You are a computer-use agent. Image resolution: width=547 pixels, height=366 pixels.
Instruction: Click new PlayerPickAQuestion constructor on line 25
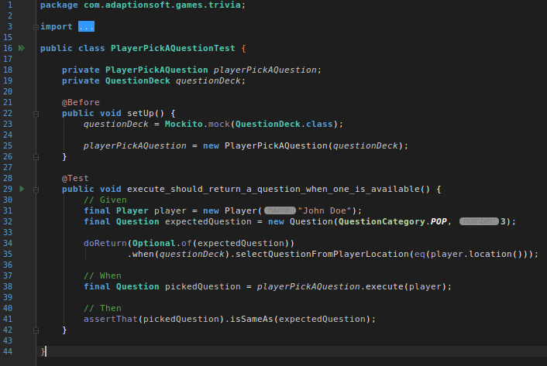pos(305,145)
